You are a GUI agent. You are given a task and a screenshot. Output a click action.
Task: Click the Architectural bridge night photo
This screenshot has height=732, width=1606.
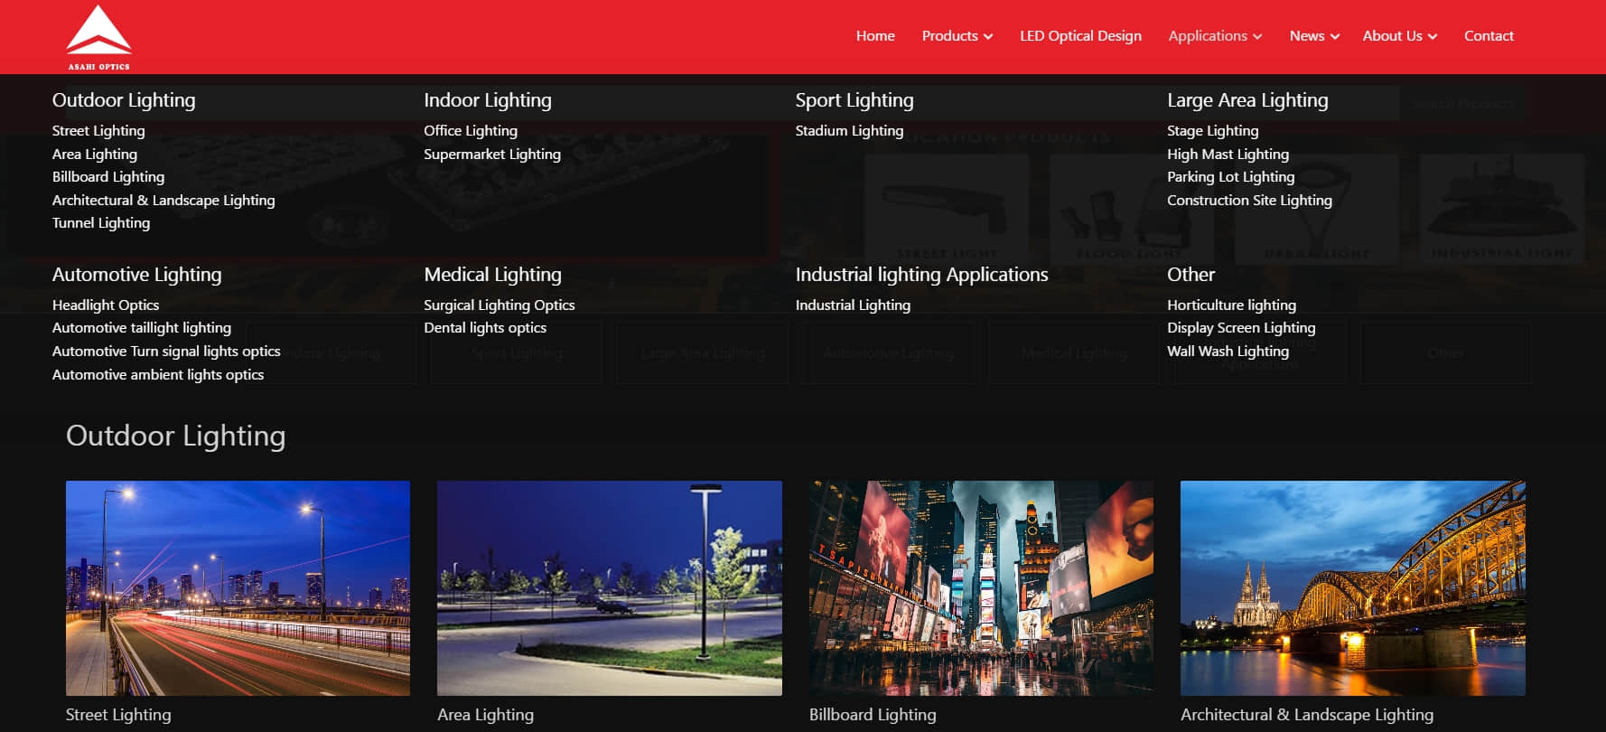(x=1353, y=588)
